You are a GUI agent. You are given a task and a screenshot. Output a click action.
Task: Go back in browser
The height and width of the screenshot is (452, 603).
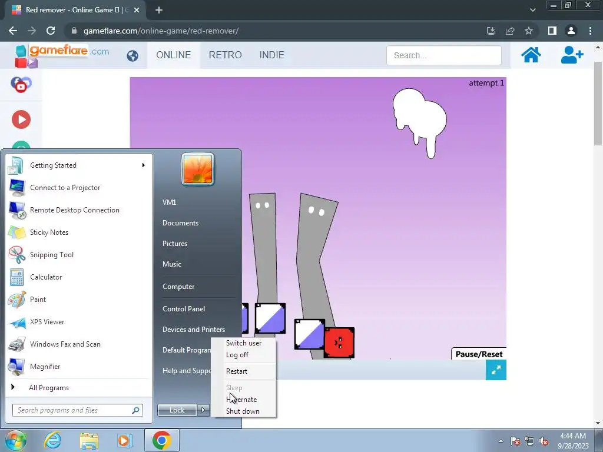(13, 31)
